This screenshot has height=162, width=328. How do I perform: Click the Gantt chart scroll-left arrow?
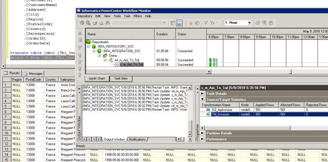[209, 72]
